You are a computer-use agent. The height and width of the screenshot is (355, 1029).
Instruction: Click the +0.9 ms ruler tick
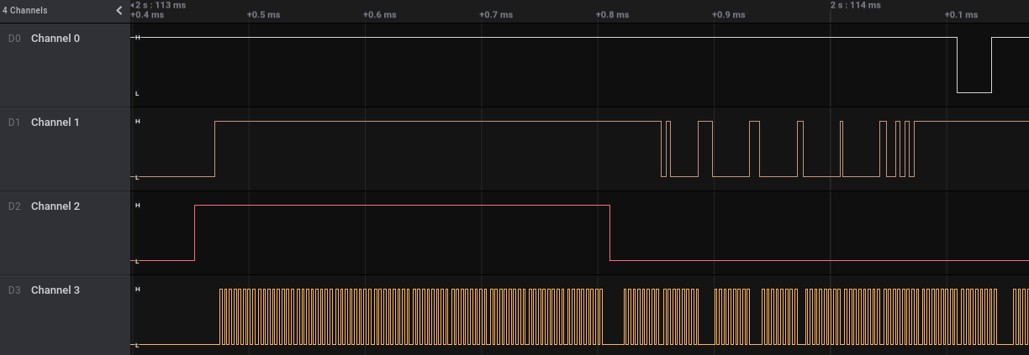[x=727, y=15]
